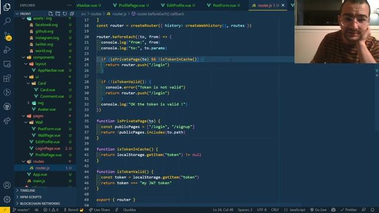Close the router.js tab
379x213 pixels.
tap(283, 5)
